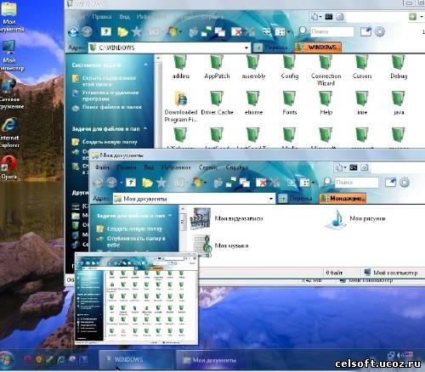Go back in the WINDOWS window toolbar
The image size is (425, 372).
point(73,31)
